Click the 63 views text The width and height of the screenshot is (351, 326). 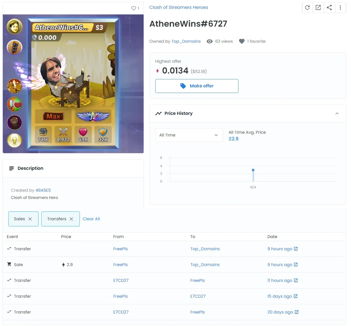point(224,41)
